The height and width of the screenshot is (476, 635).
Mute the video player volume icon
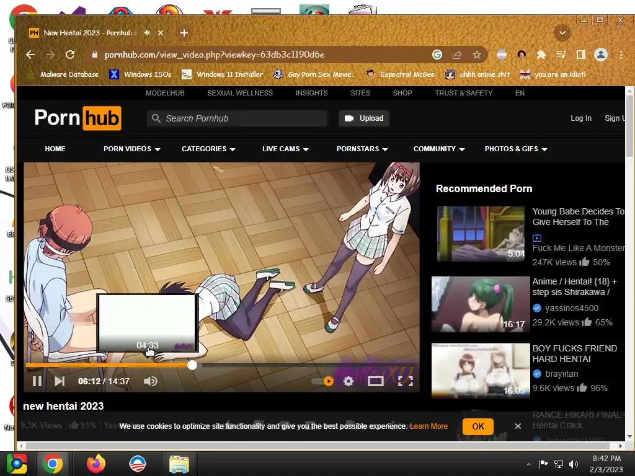[150, 381]
